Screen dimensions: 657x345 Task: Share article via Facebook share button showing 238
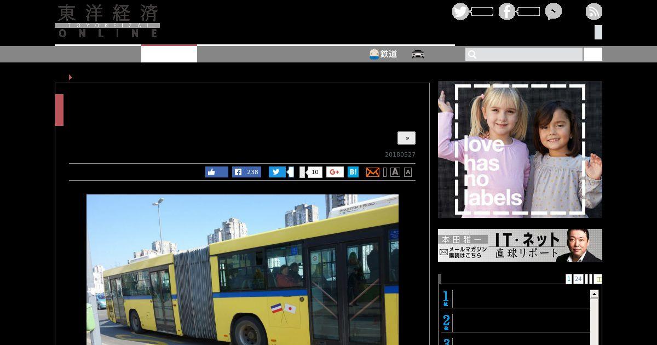click(246, 172)
